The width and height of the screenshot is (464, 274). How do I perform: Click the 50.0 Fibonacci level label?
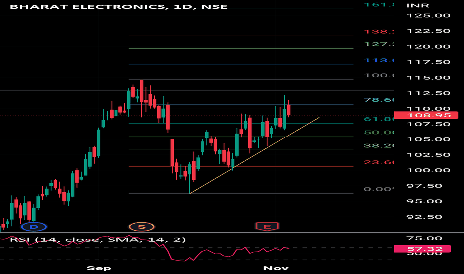pos(379,132)
